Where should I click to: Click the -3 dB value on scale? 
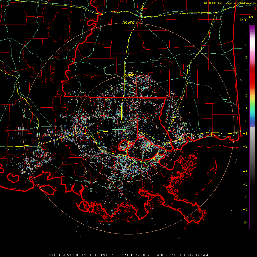pyautogui.click(x=245, y=159)
